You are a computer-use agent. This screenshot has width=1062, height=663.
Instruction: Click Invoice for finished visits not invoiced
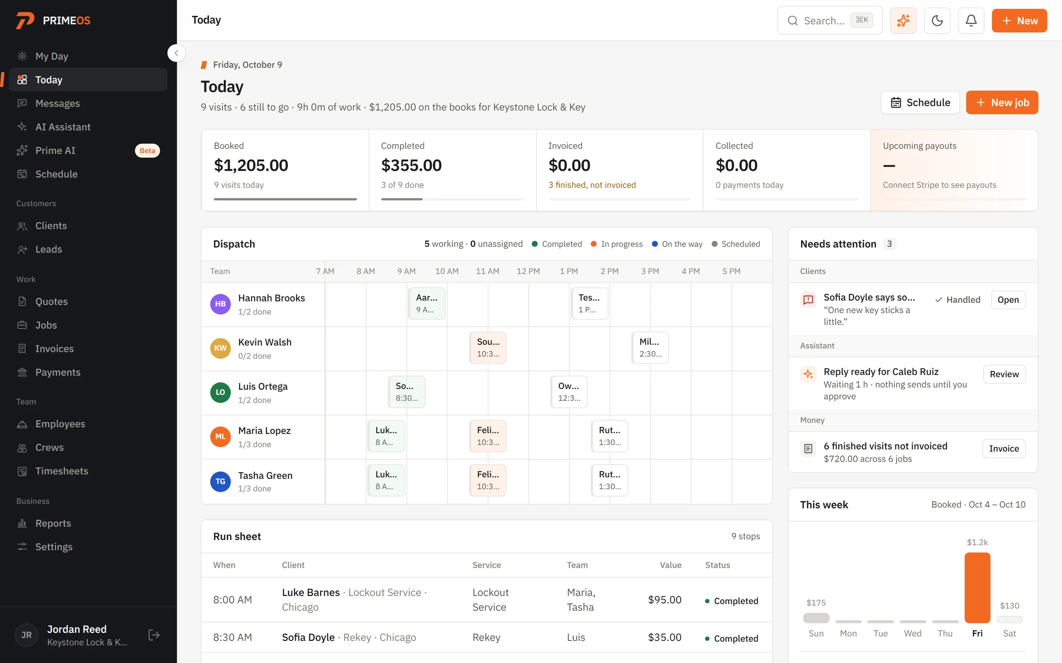point(1004,448)
